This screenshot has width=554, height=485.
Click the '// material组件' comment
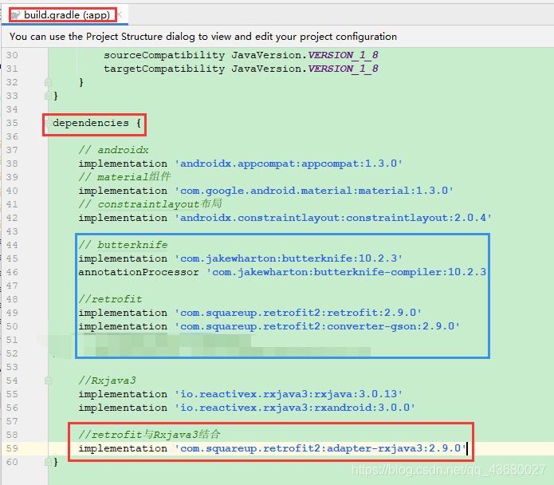(124, 177)
